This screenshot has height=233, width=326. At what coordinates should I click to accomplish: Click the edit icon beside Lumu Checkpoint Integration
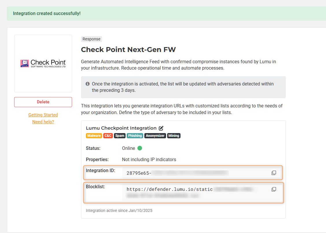pos(161,128)
